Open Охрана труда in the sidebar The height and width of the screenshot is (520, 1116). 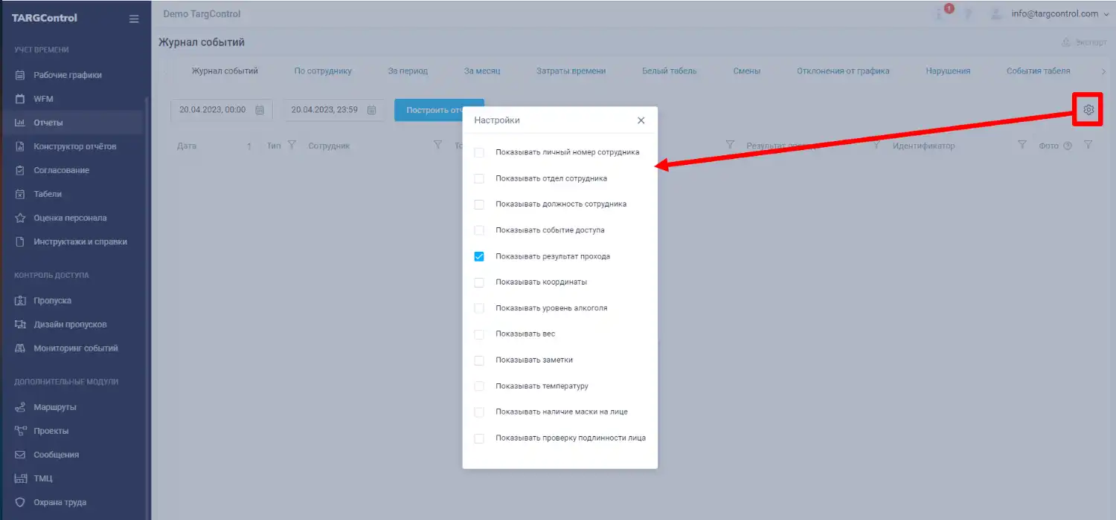(x=60, y=502)
